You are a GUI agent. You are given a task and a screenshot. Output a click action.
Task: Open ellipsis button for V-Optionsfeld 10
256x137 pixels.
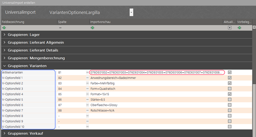coord(87,126)
